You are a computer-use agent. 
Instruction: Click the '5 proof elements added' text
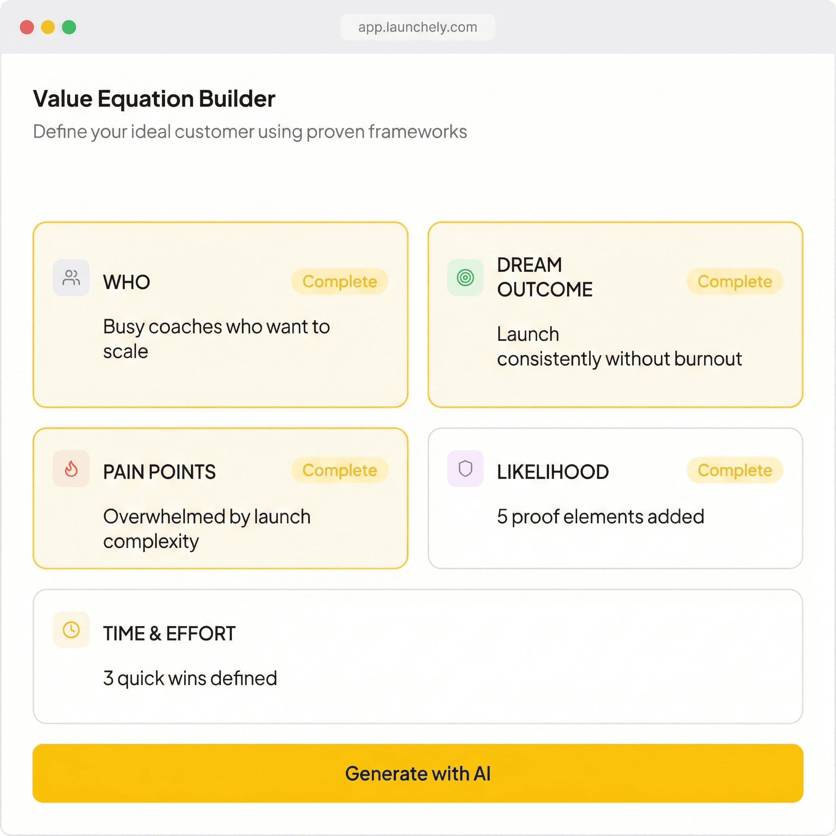pos(600,516)
